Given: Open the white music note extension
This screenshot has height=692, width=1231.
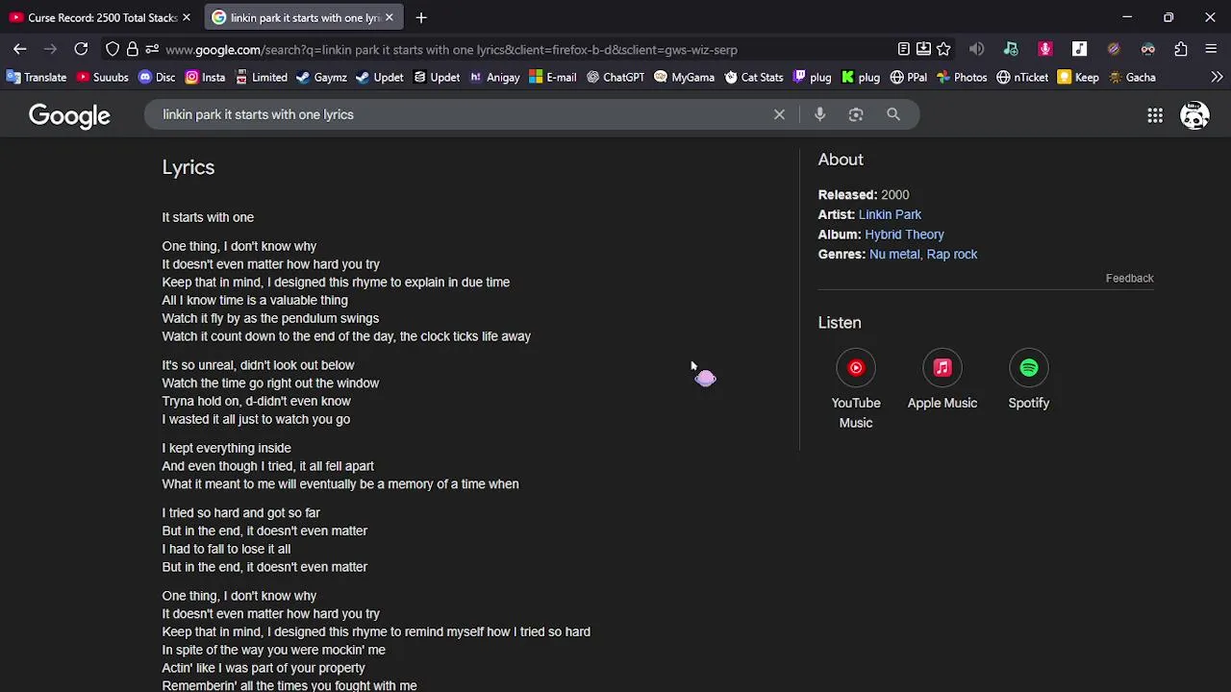Looking at the screenshot, I should [1079, 49].
